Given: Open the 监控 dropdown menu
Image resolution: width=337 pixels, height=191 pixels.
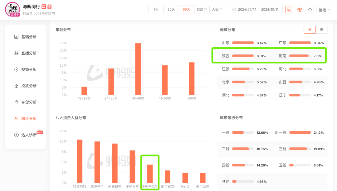Looking at the screenshot, I should (324, 9).
